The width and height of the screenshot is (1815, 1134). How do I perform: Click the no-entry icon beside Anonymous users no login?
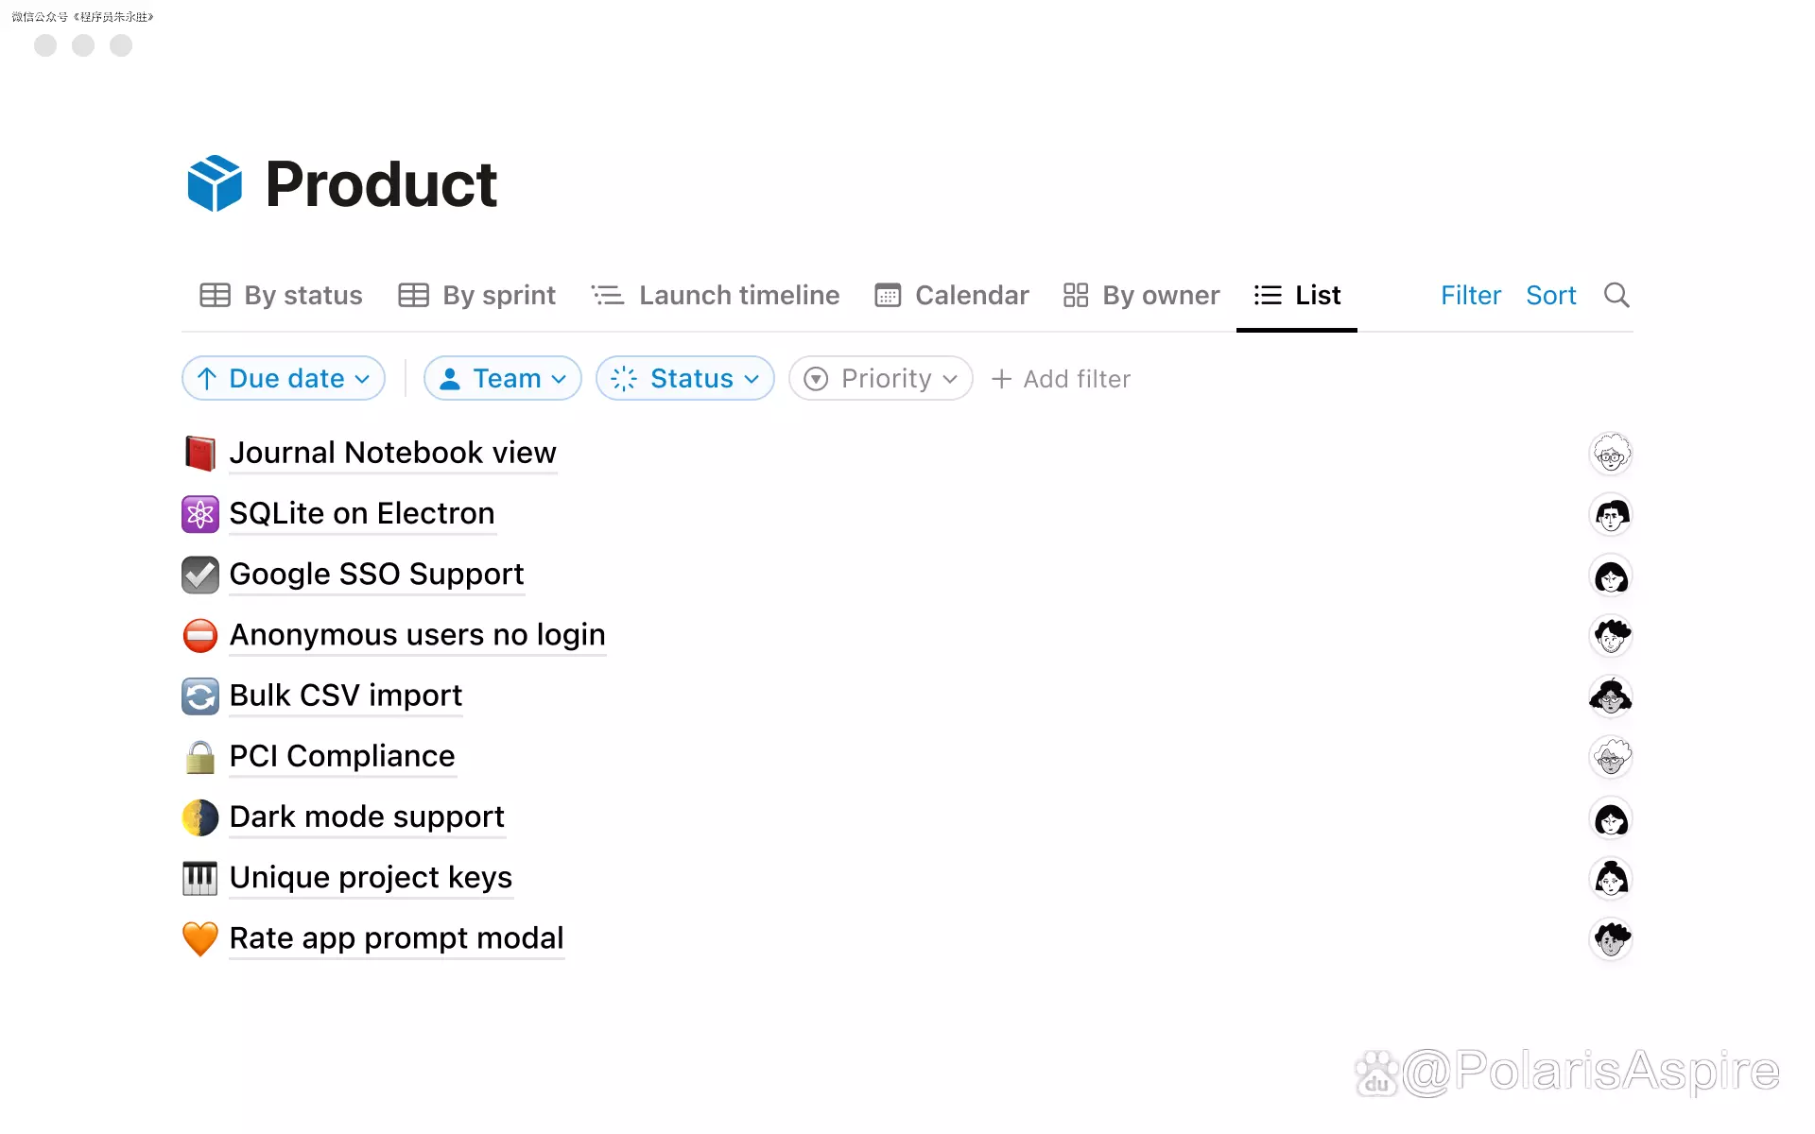click(x=199, y=635)
